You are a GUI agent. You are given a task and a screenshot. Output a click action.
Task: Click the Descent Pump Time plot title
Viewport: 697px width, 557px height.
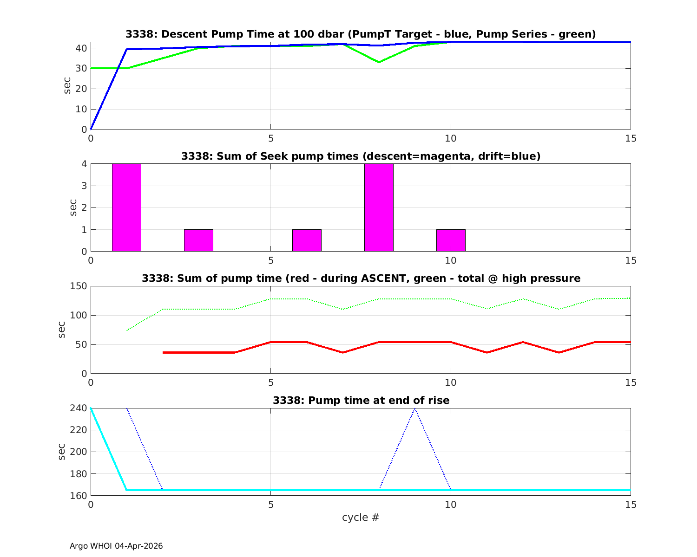pos(361,34)
